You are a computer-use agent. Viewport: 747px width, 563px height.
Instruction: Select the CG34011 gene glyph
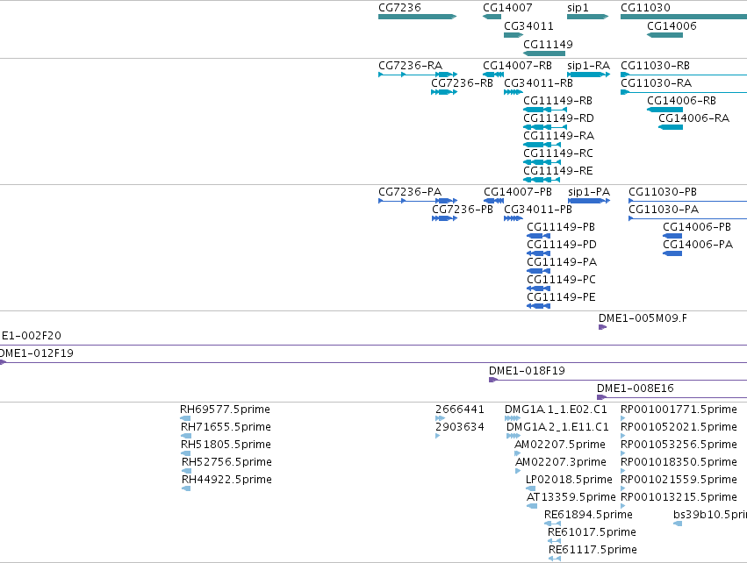click(x=514, y=35)
